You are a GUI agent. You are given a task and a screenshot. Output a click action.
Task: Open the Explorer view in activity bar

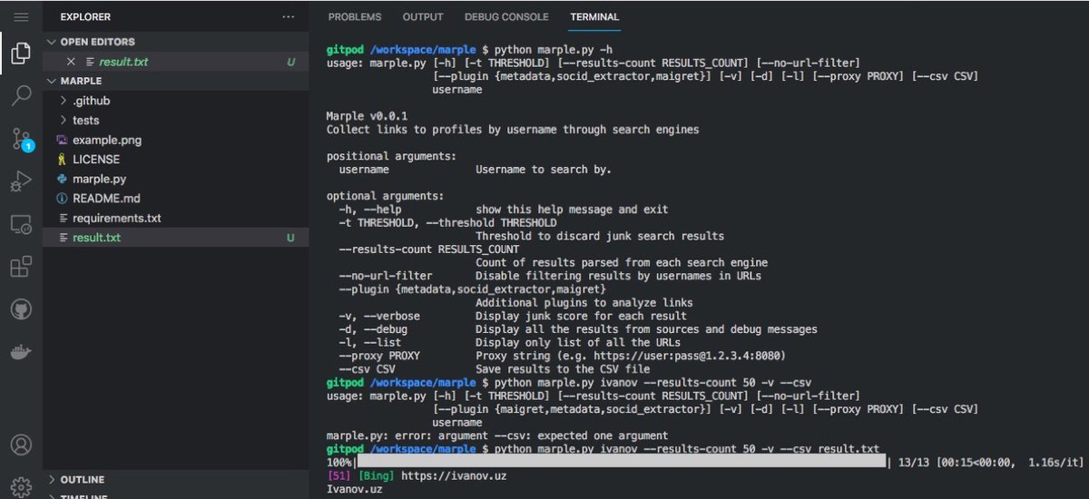(21, 54)
